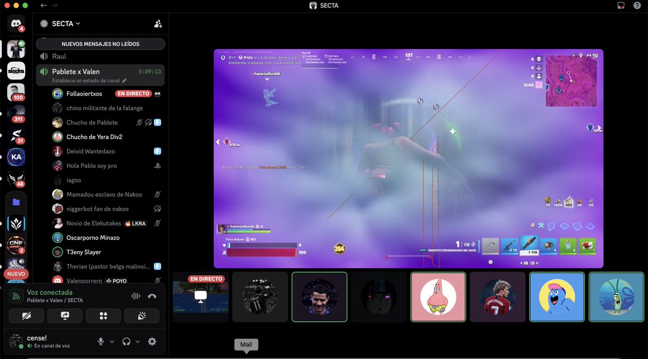Open Discord direct messages home icon

pos(16,23)
